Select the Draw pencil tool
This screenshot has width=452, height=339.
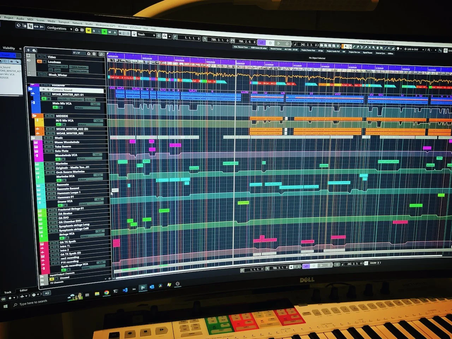point(353,47)
